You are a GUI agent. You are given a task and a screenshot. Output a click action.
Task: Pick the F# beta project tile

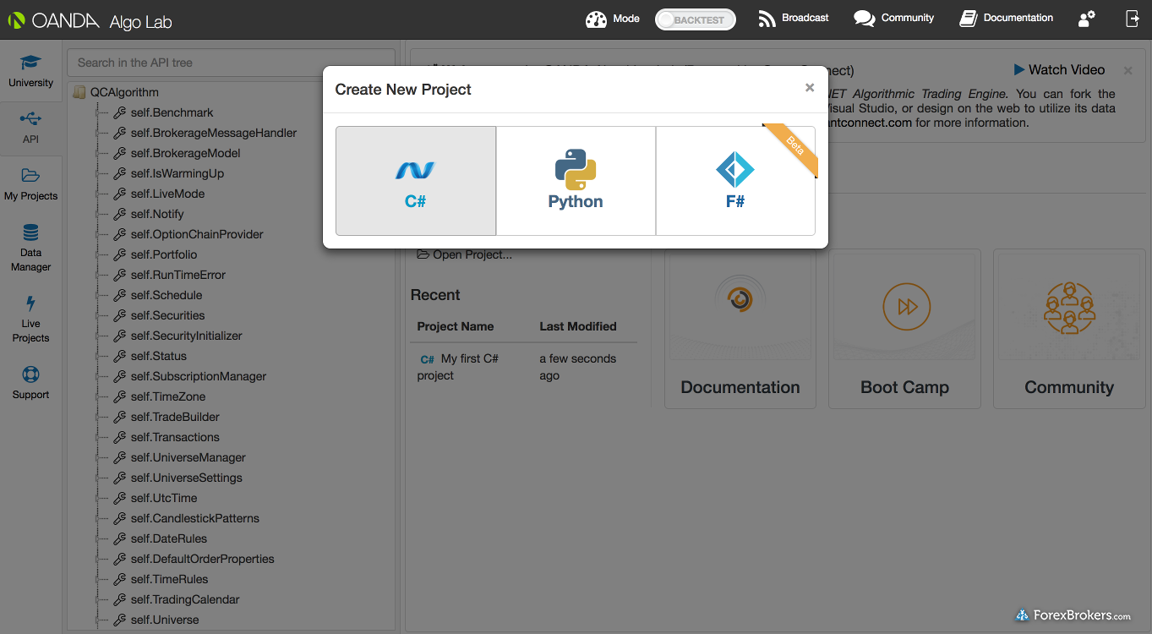pyautogui.click(x=735, y=181)
